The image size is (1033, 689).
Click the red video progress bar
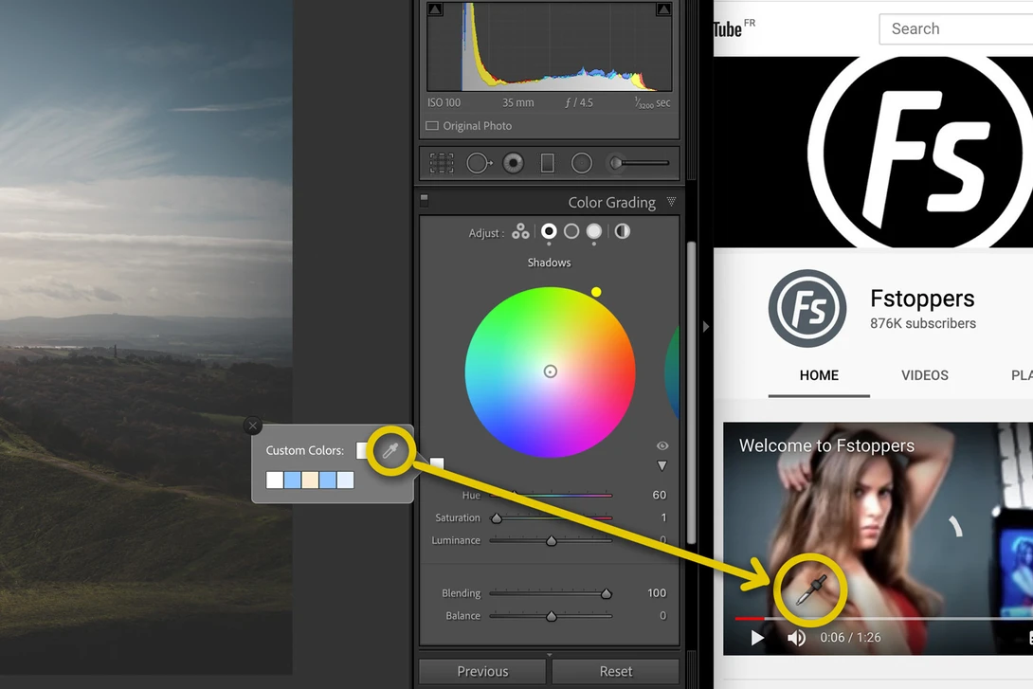coord(750,619)
